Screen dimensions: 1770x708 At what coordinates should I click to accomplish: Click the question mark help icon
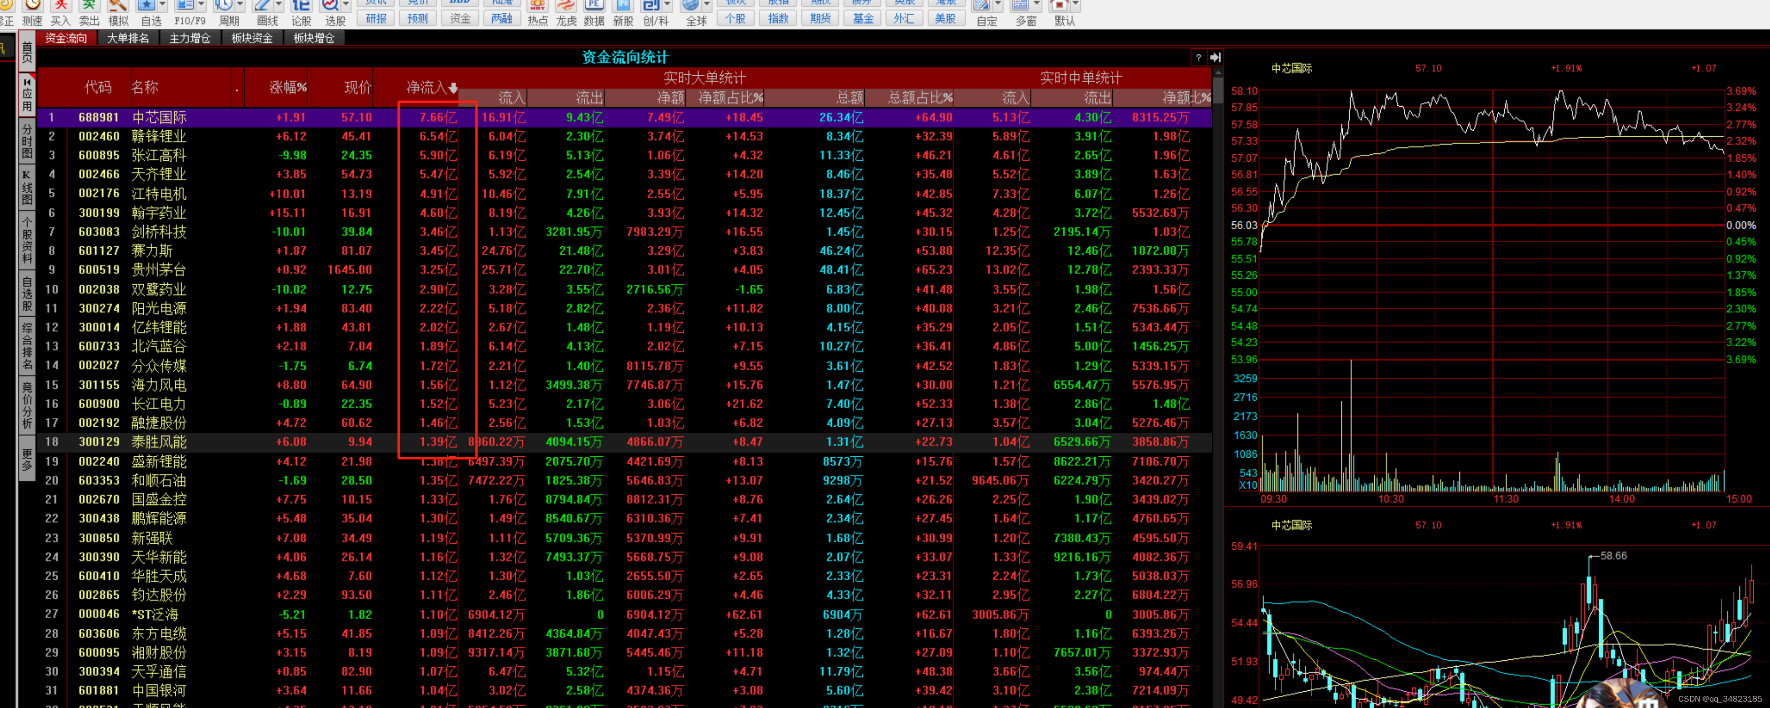click(x=1199, y=58)
